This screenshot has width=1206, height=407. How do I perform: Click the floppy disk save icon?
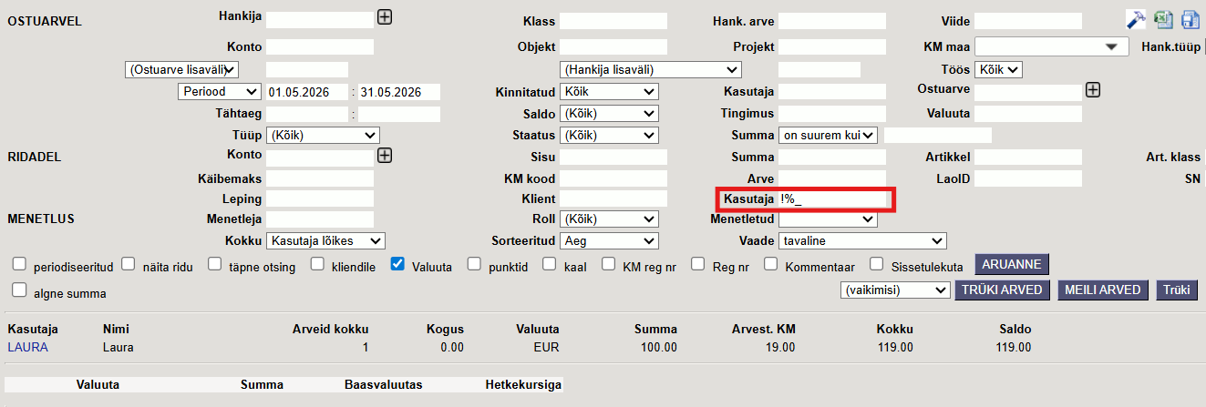tap(1190, 19)
